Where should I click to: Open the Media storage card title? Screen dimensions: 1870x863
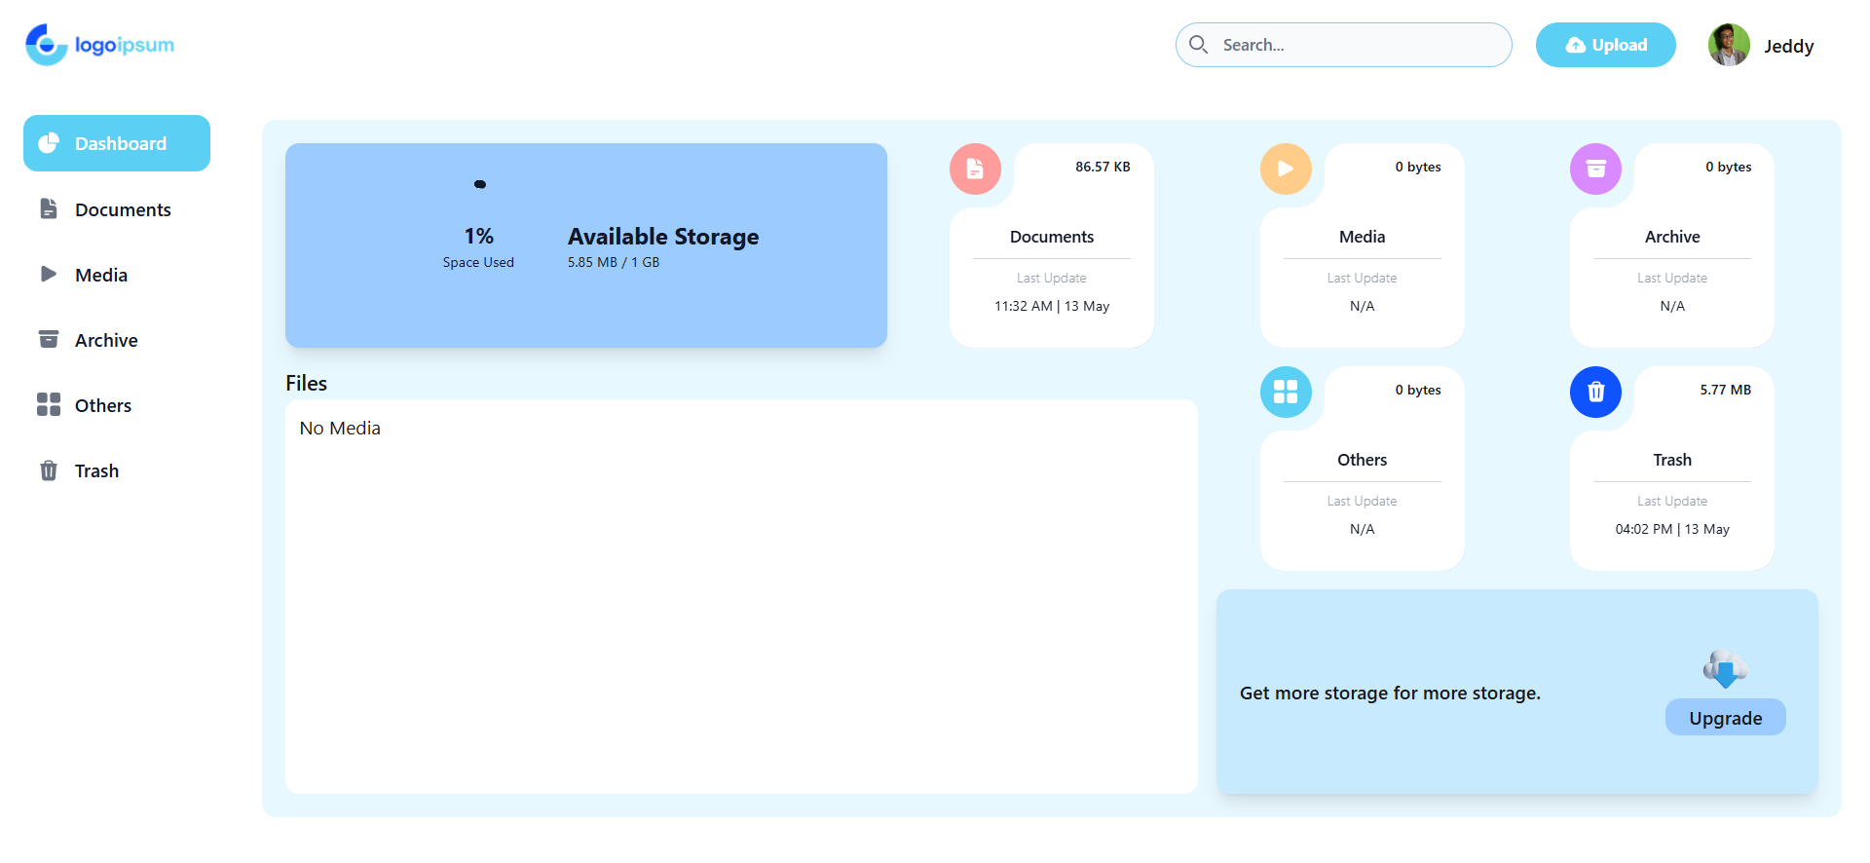tap(1362, 237)
